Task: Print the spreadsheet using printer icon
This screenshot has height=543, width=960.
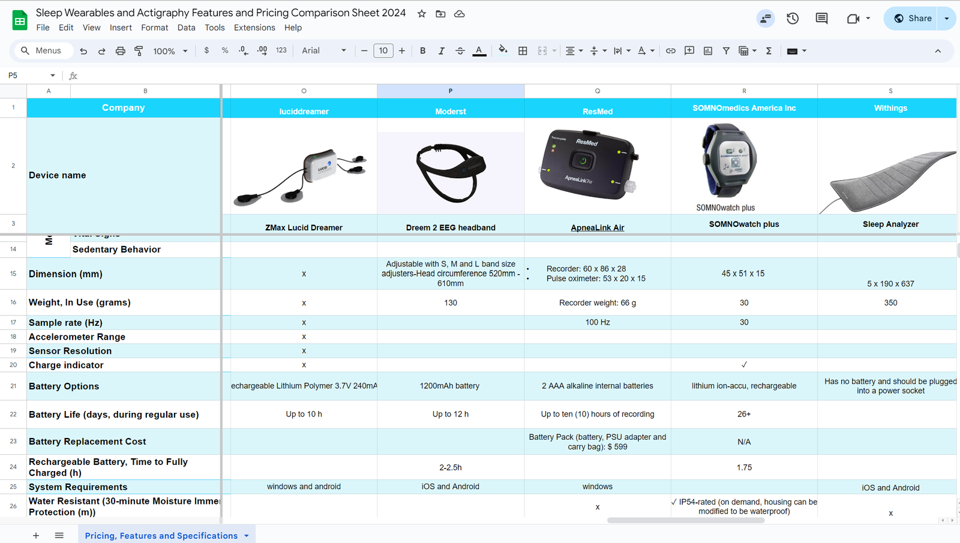Action: point(121,51)
